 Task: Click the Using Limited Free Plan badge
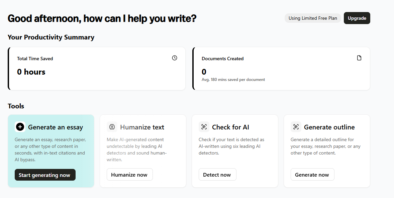[x=313, y=18]
